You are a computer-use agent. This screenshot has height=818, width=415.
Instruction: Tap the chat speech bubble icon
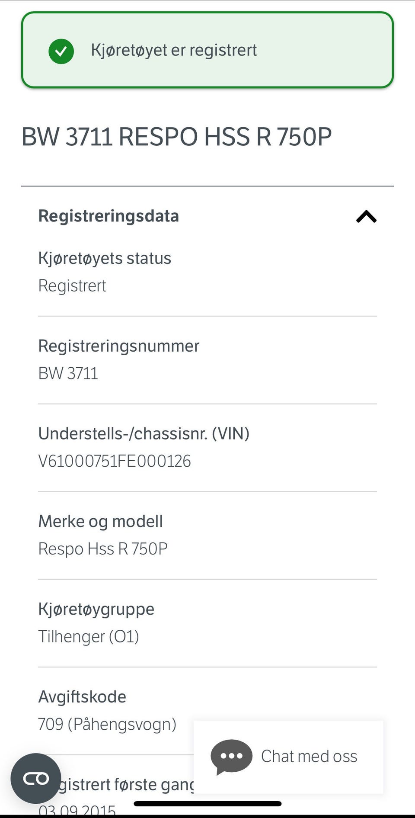coord(231,757)
